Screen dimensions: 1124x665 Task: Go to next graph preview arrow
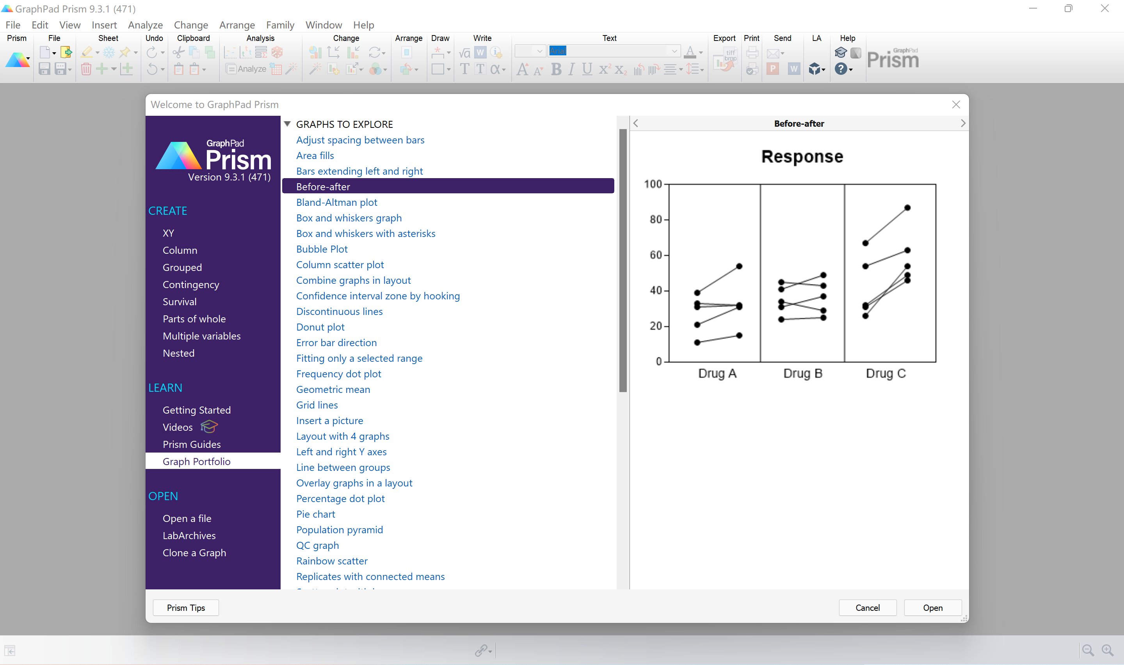(962, 123)
